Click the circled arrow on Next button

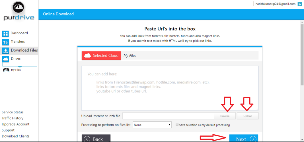click(253, 139)
